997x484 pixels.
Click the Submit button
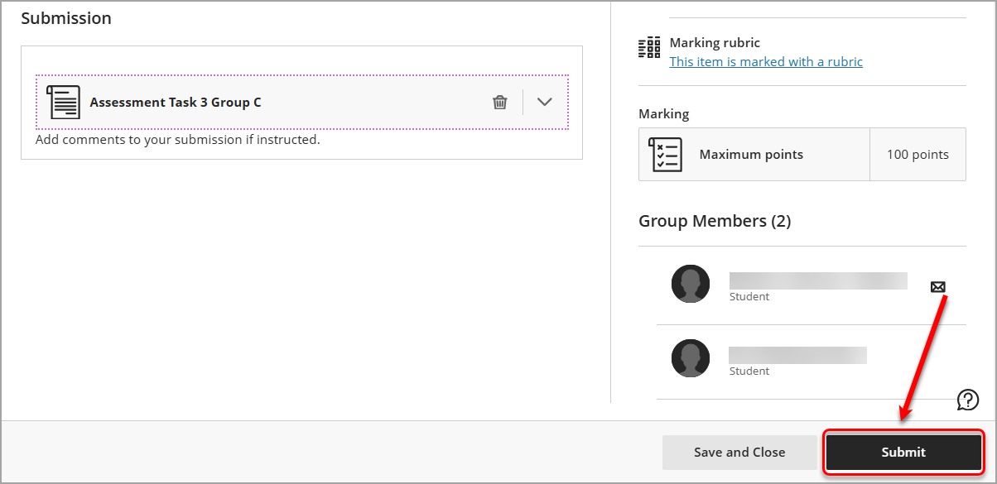click(903, 452)
